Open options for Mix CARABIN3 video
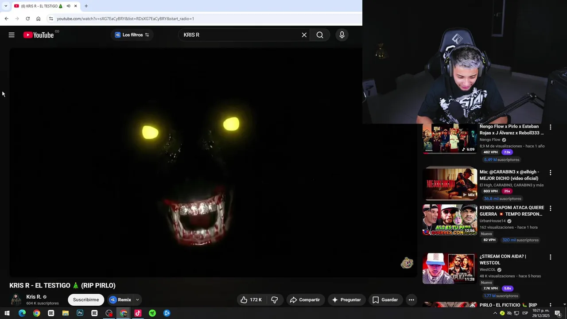 tap(550, 172)
